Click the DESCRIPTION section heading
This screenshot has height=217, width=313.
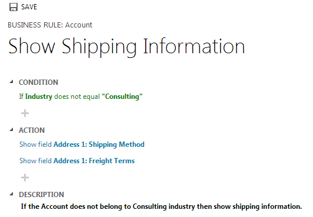click(41, 195)
